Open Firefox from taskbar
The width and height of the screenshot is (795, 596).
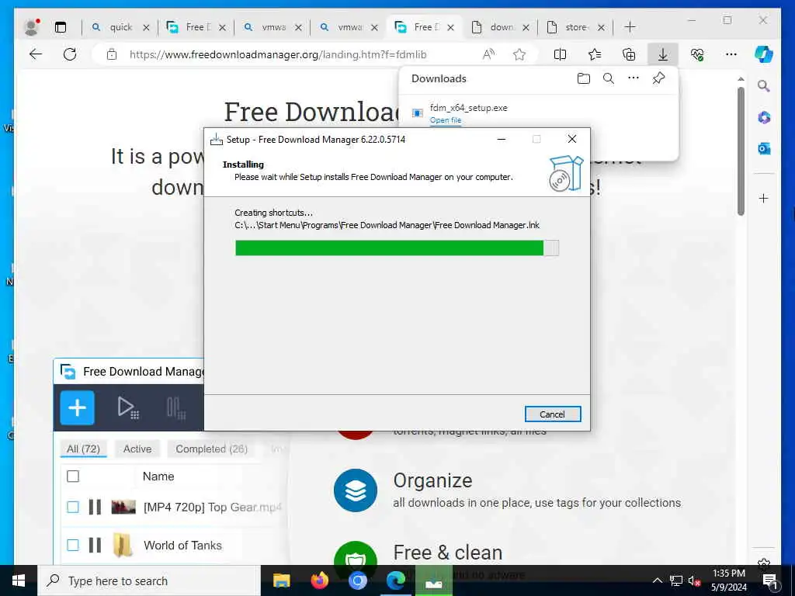[x=319, y=580]
